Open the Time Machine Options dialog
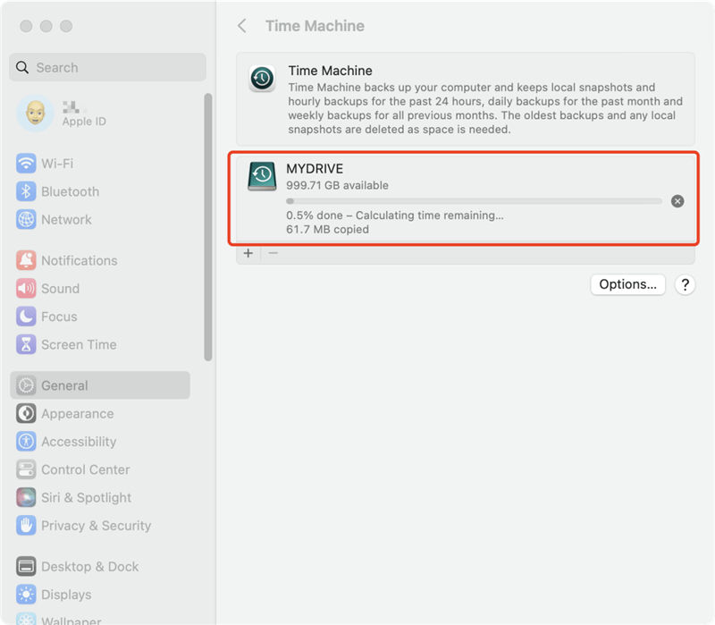Image resolution: width=715 pixels, height=625 pixels. tap(627, 283)
